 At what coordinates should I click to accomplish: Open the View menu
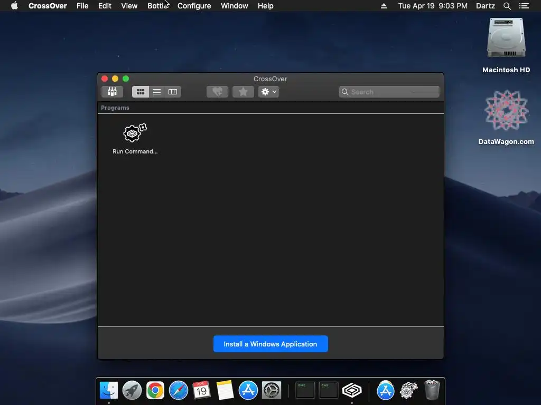[129, 6]
